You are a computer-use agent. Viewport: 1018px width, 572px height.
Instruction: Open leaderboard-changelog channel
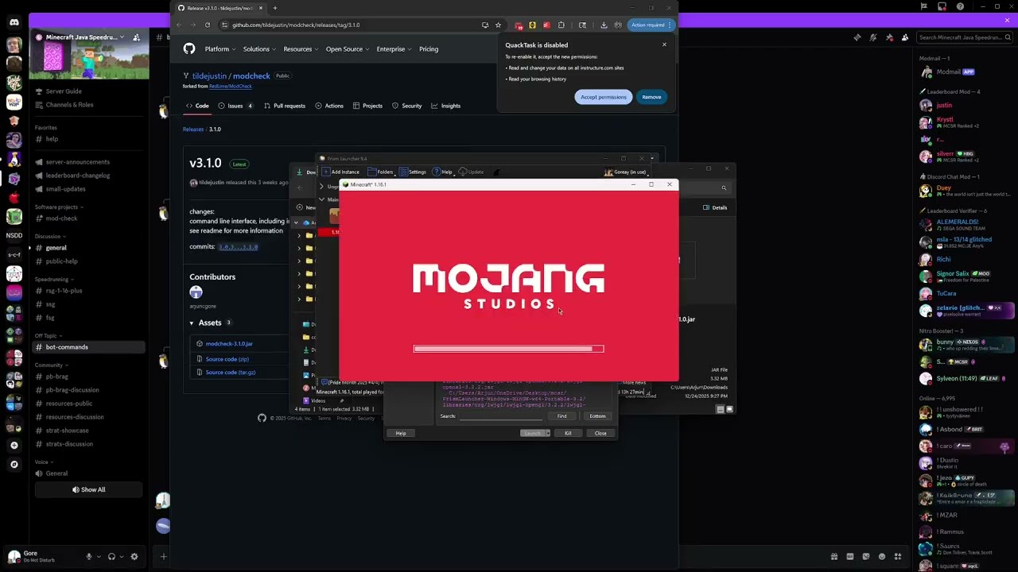tap(77, 176)
